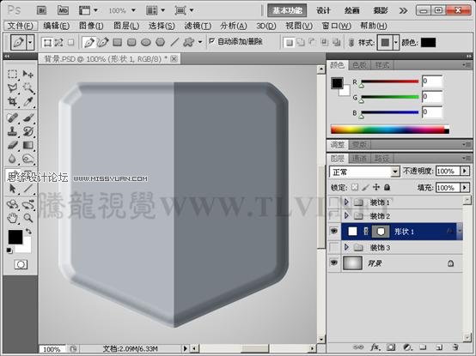Toggle lock position
Viewport: 476px width, 356px height.
376,187
